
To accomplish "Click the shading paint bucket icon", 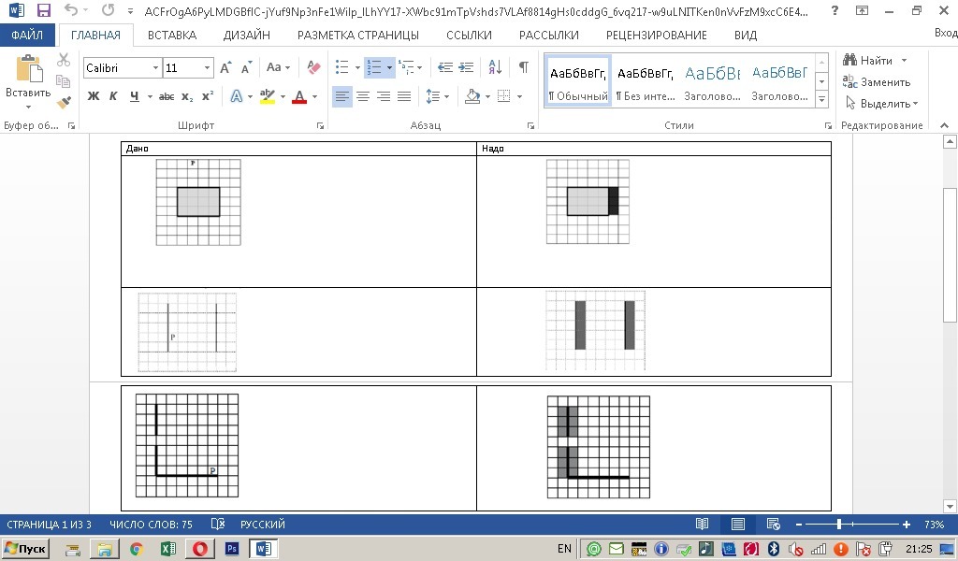I will pos(472,96).
